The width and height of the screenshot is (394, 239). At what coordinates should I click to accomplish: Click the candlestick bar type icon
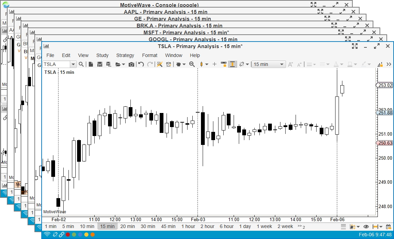(201, 64)
